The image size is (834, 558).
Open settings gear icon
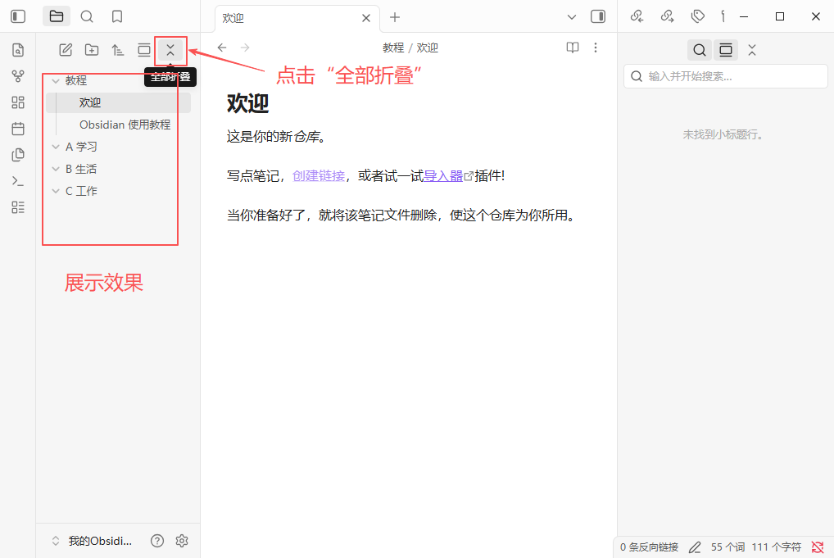tap(182, 541)
